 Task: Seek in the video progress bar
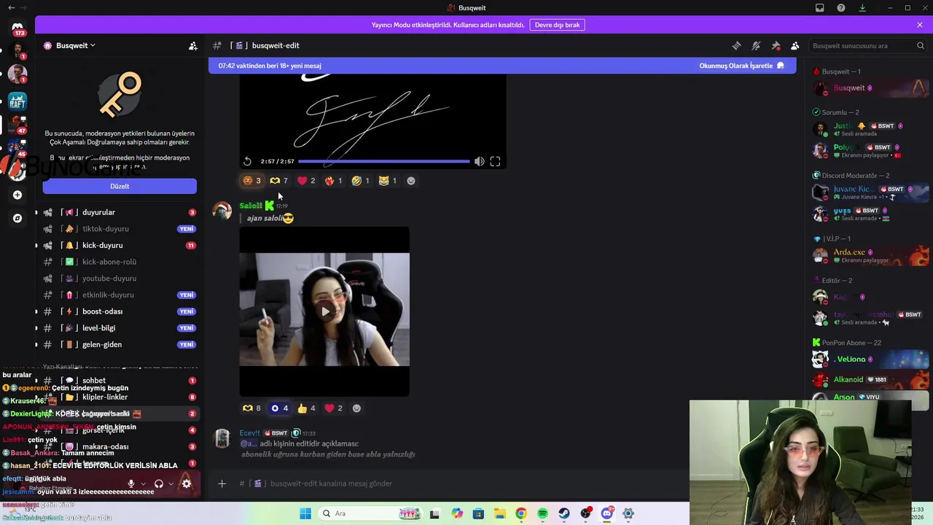[x=383, y=161]
